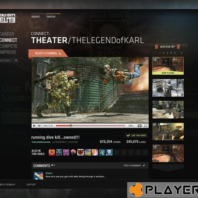Go to previous page of video thumbnails
This screenshot has width=198, height=198.
[x=155, y=53]
